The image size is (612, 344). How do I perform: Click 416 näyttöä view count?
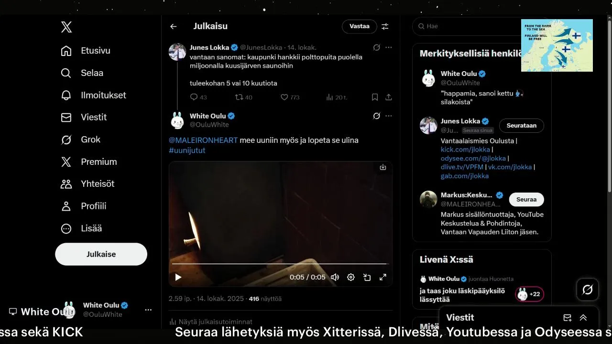click(265, 299)
